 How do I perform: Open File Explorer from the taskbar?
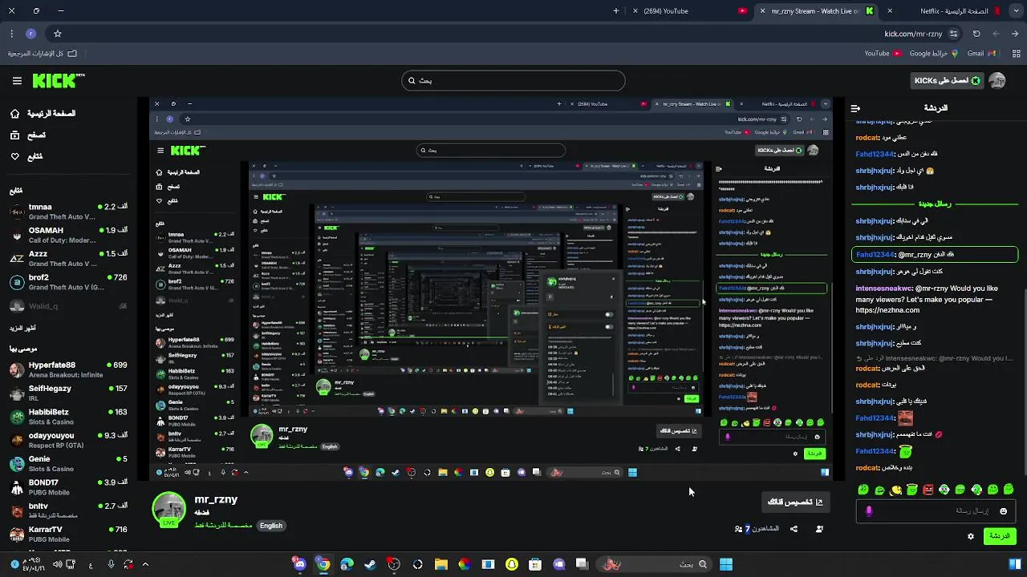440,564
